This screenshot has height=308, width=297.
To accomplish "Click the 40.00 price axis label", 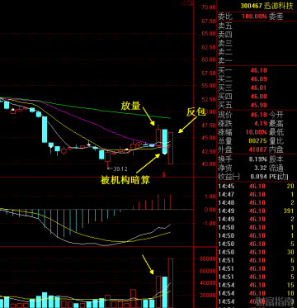I will (x=208, y=163).
